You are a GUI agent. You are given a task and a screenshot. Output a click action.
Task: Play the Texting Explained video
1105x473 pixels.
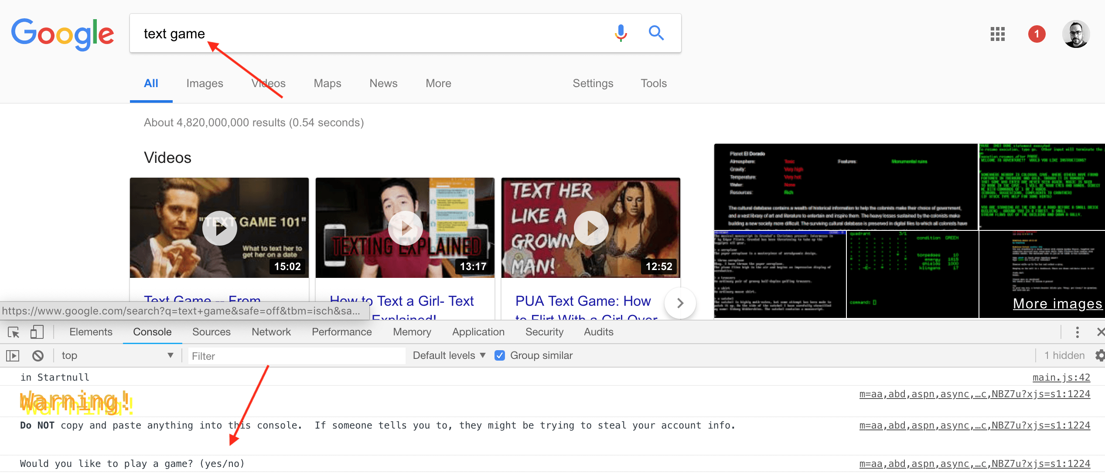[405, 228]
